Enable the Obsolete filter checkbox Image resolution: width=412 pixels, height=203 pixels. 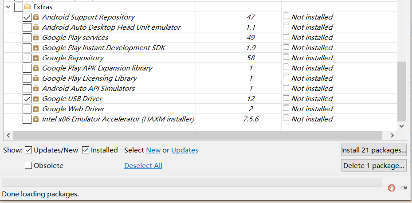coord(28,165)
